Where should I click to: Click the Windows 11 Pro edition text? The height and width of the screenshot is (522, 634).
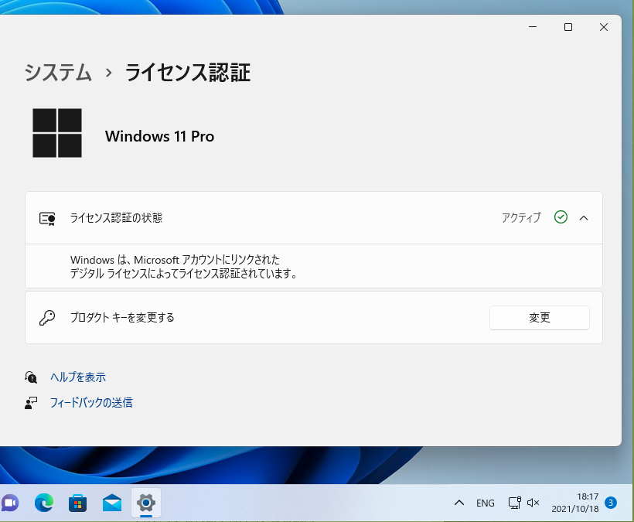[159, 136]
